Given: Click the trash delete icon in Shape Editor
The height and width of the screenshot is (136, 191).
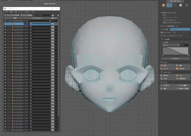Looking at the screenshot, I should (58, 15).
